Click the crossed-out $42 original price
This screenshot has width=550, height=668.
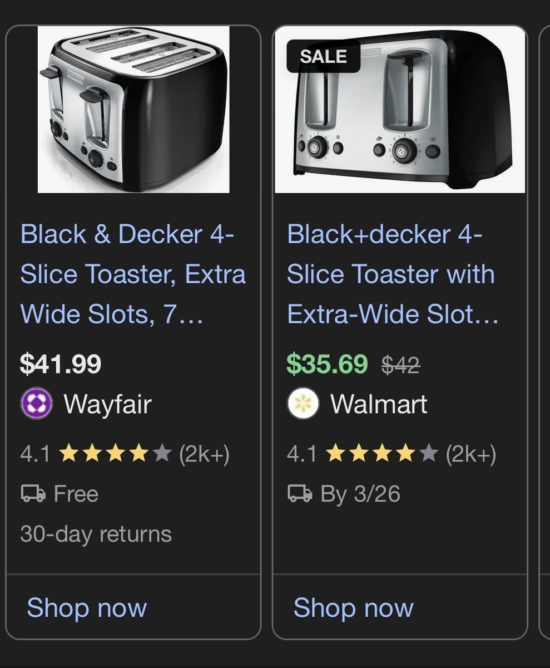(x=400, y=365)
